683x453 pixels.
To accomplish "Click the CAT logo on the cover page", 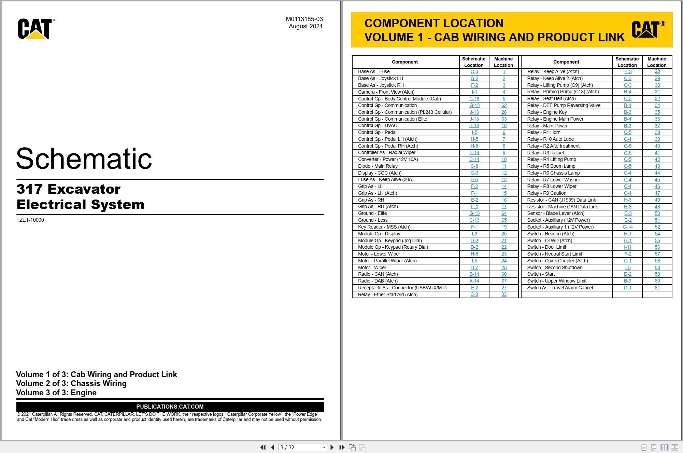I will [x=36, y=29].
